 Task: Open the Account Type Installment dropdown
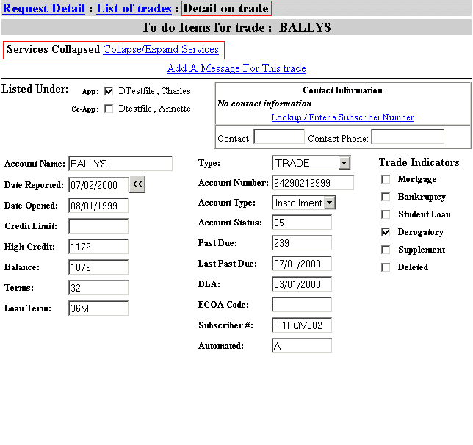304,203
